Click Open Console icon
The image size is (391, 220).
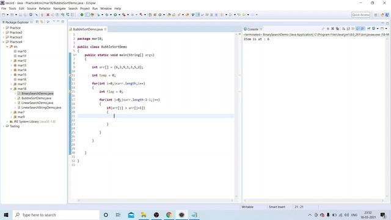[382, 29]
